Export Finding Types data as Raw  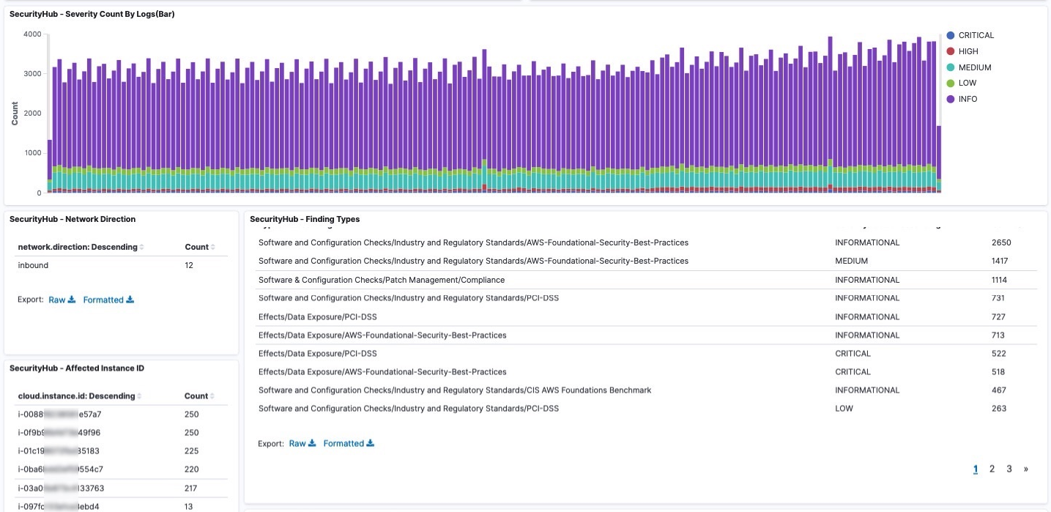tap(302, 443)
